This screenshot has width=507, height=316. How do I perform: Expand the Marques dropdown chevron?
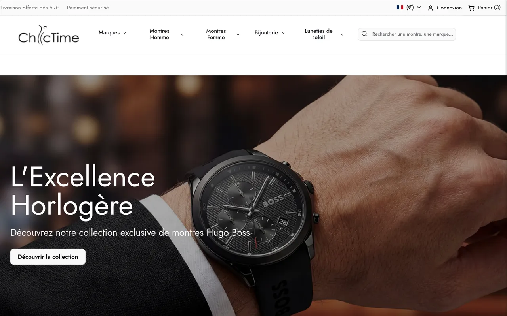pyautogui.click(x=125, y=33)
